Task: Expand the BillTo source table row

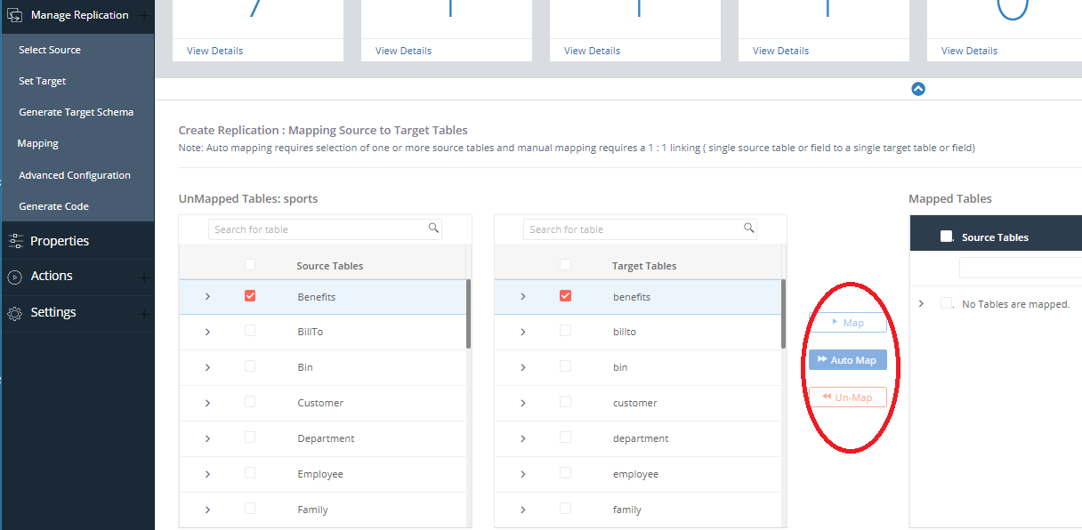Action: click(207, 332)
